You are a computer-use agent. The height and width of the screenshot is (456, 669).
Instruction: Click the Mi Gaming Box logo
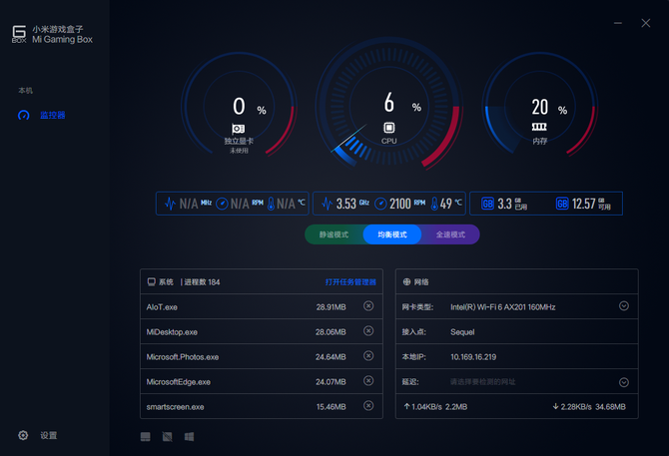pos(20,35)
